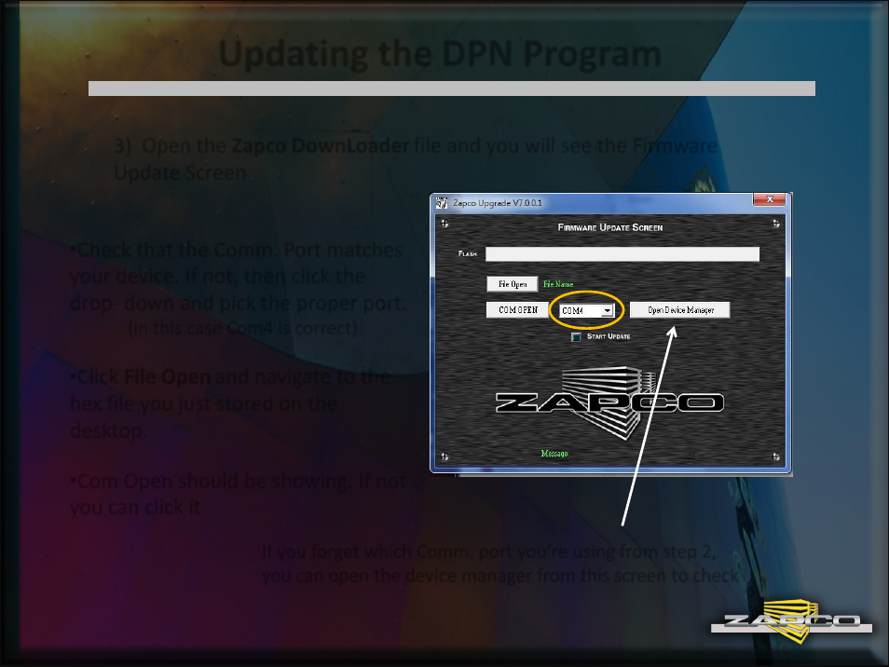Screen dimensions: 889x667
Task: Click the Start Update label text
Action: tap(609, 336)
